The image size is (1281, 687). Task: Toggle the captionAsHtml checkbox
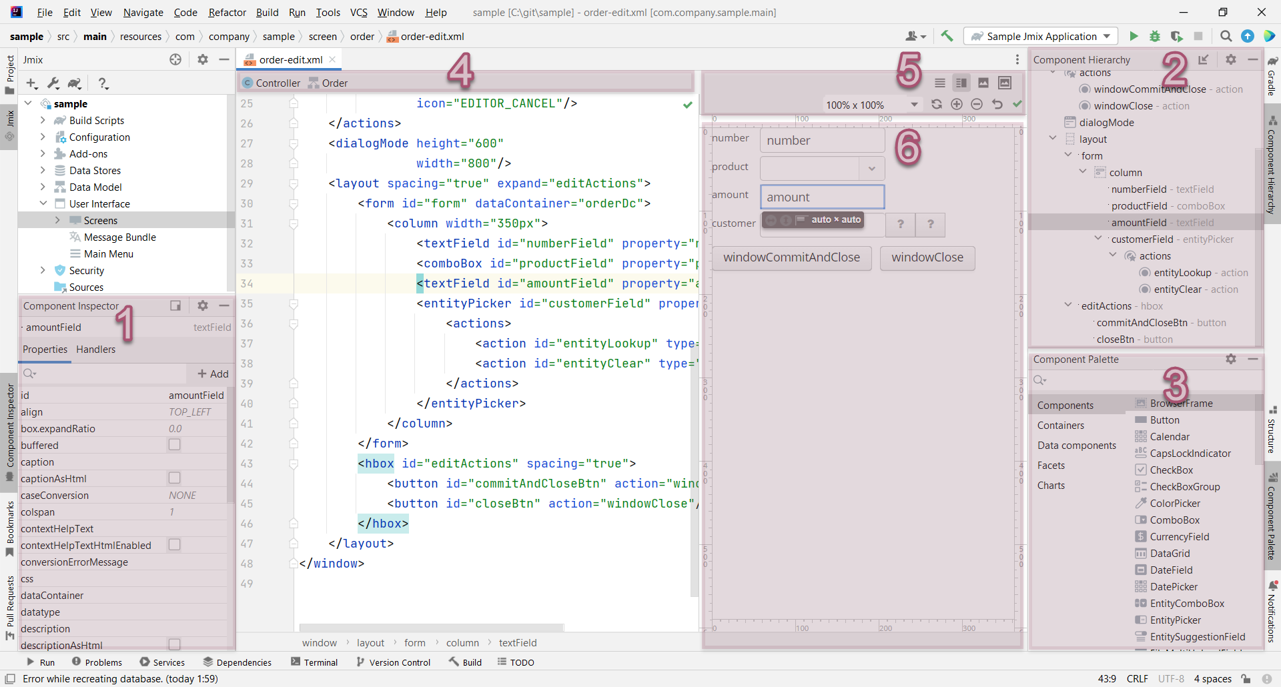click(174, 478)
